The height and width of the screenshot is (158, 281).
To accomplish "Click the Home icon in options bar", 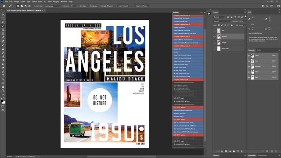I will pos(4,6).
